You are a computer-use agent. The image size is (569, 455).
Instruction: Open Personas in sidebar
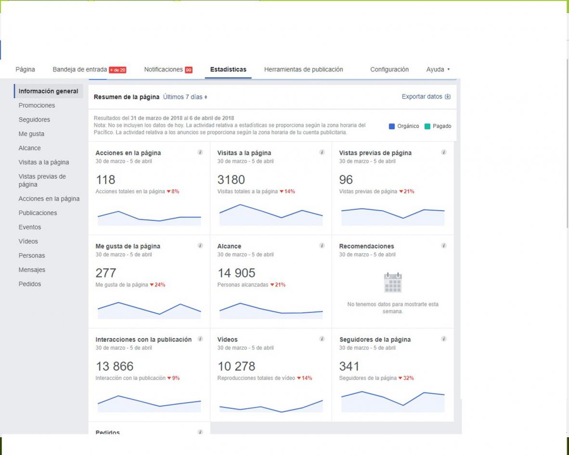tap(32, 255)
